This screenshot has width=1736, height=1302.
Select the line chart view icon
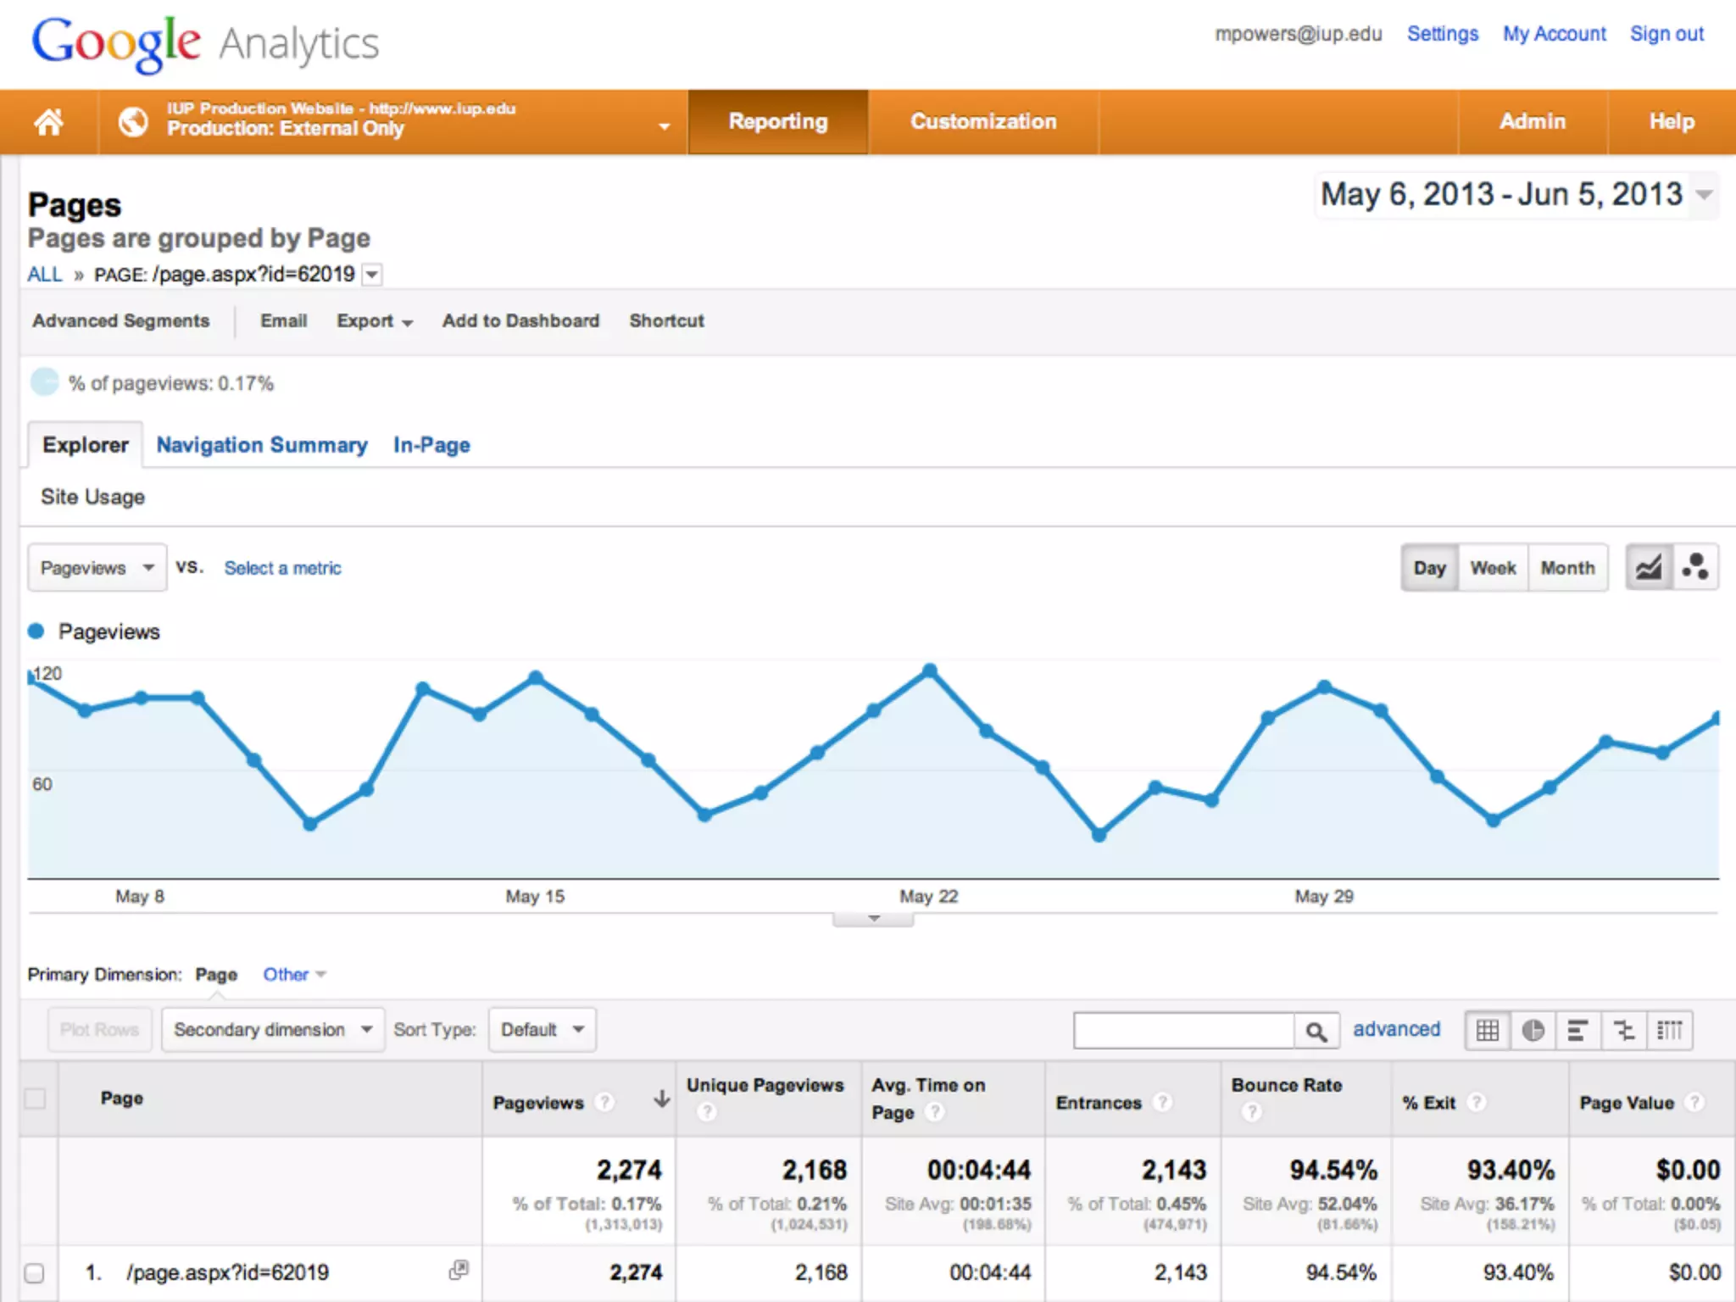point(1649,567)
